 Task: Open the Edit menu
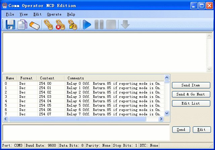pyautogui.click(x=37, y=14)
